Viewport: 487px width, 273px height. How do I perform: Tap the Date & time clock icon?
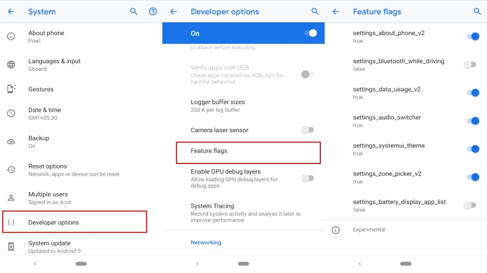click(11, 113)
